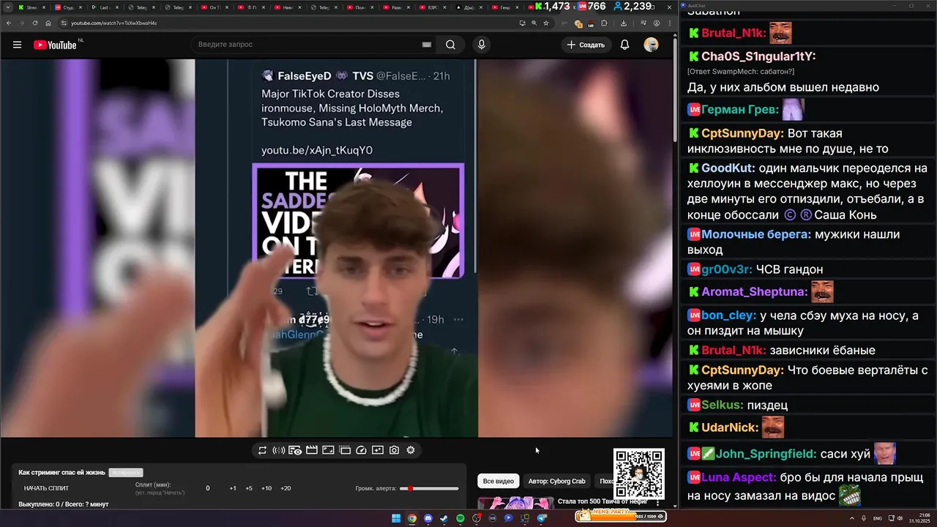Click Молочные берега username in chat
The height and width of the screenshot is (527, 937).
click(756, 234)
